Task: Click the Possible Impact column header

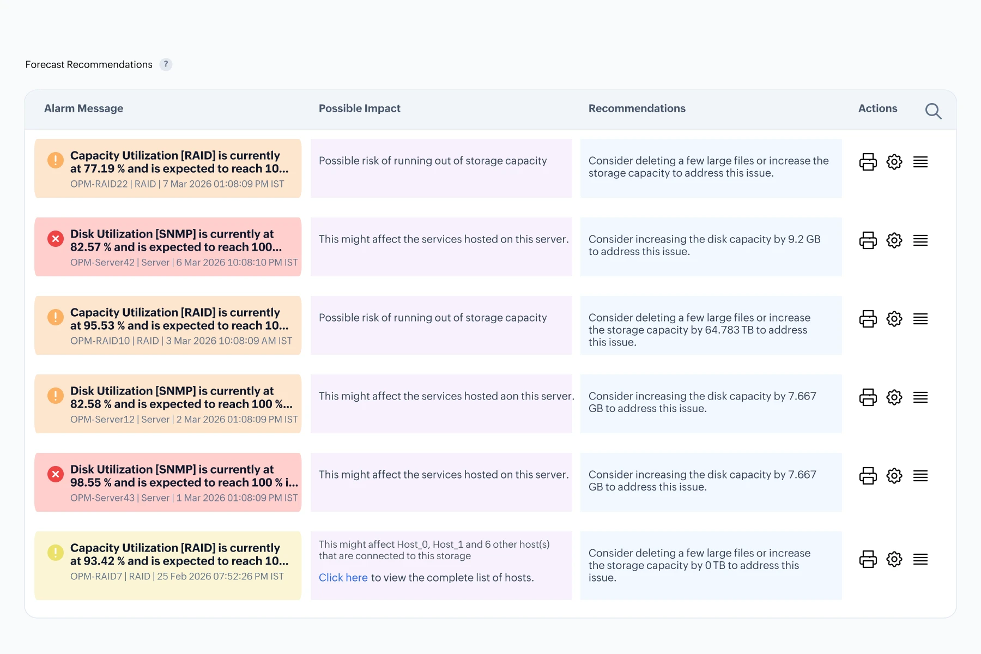Action: tap(359, 108)
